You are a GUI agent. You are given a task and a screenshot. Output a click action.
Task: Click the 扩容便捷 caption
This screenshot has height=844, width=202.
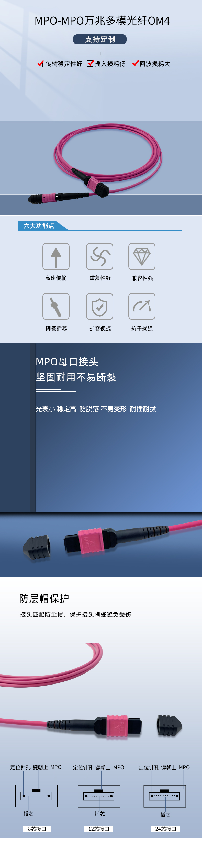100,328
